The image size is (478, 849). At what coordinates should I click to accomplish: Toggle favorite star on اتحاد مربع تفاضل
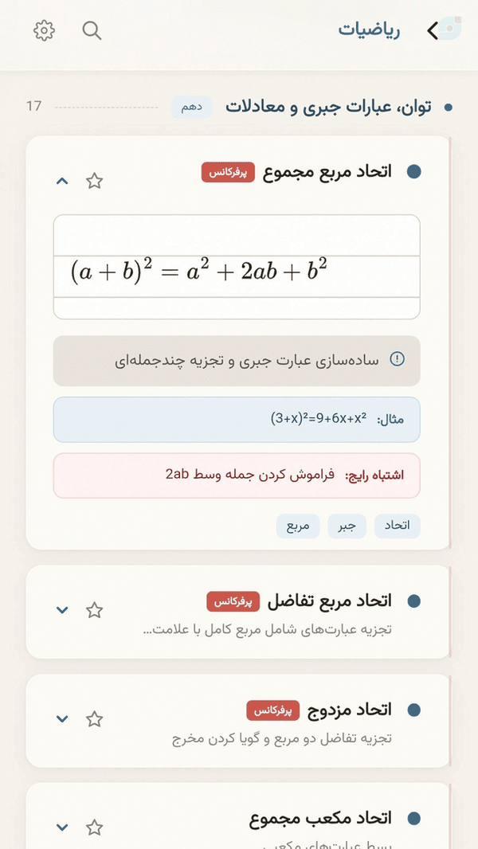[x=94, y=610]
